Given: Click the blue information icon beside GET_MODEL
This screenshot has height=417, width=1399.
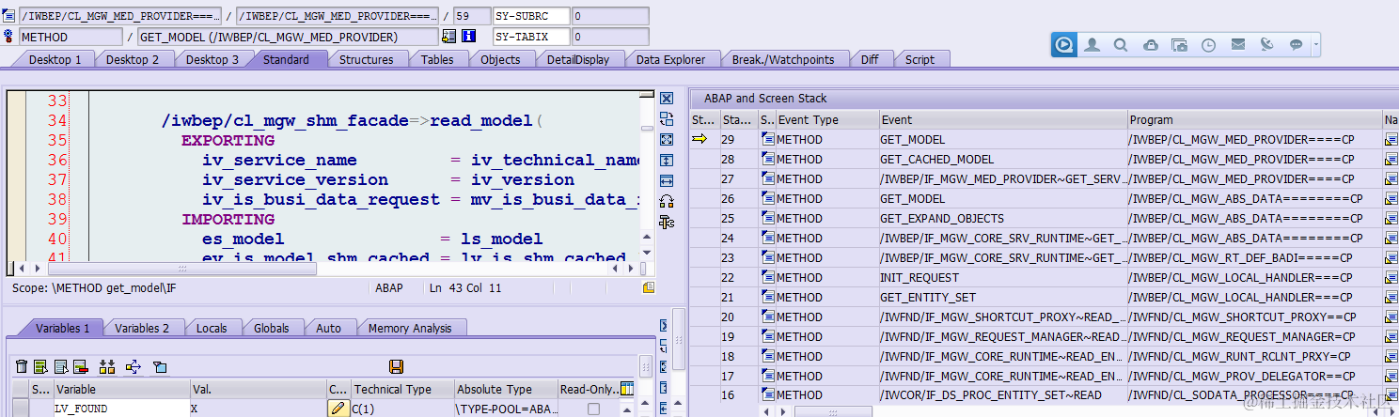Looking at the screenshot, I should [x=468, y=37].
